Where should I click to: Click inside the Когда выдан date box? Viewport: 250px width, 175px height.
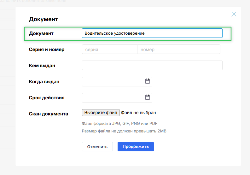pos(112,82)
